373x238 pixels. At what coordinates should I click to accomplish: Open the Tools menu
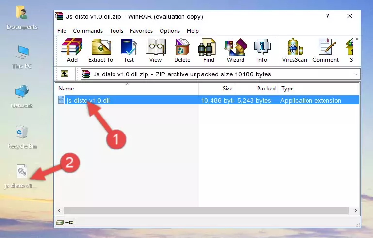click(116, 31)
